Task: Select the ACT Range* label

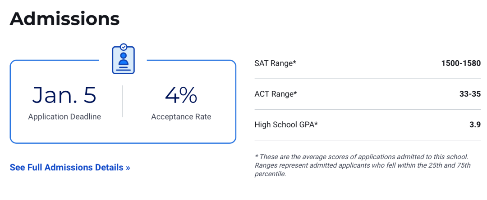Action: click(276, 94)
